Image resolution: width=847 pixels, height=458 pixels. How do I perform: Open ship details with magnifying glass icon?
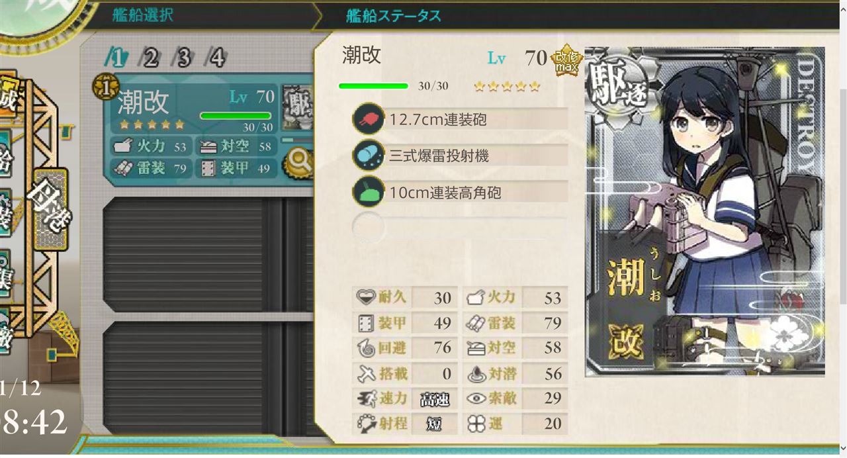tap(298, 161)
